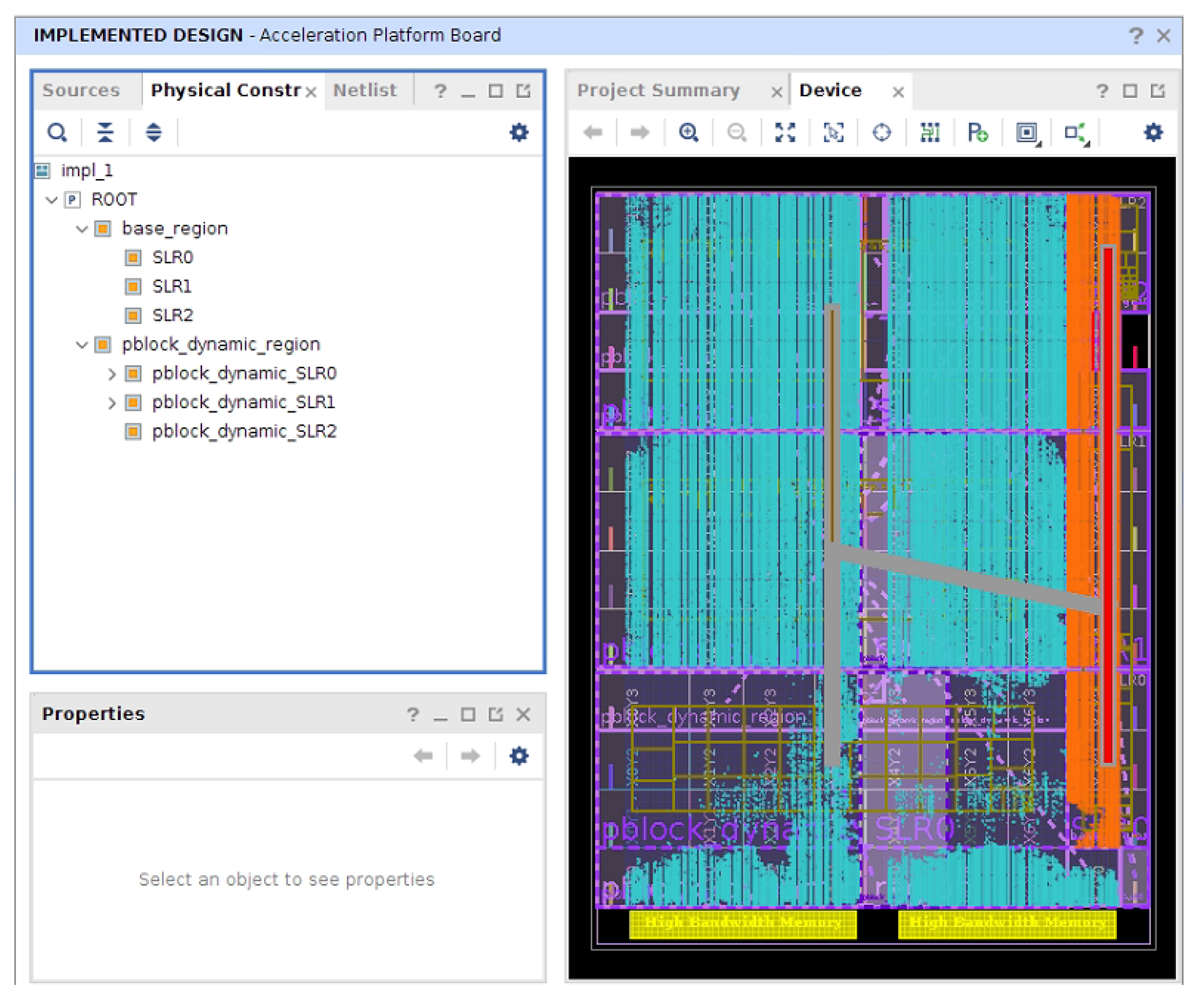Open Properties panel settings gear
This screenshot has width=1195, height=1003.
pos(519,756)
